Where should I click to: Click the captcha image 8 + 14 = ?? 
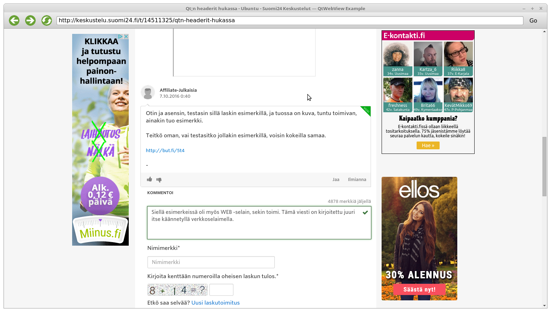178,290
